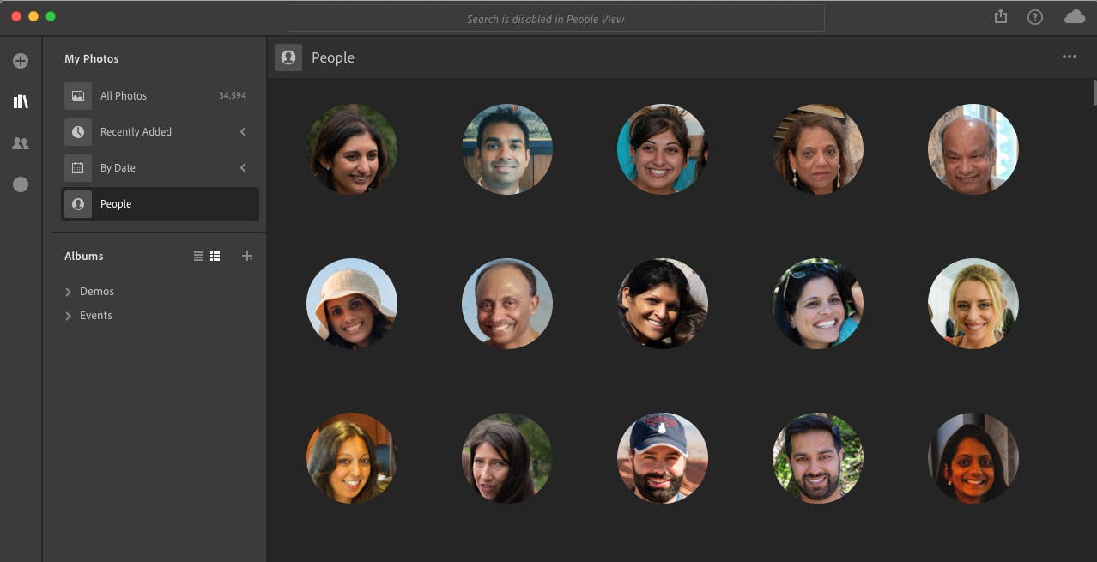This screenshot has height=562, width=1097.
Task: Expand the Recently Added arrow
Action: click(x=243, y=131)
